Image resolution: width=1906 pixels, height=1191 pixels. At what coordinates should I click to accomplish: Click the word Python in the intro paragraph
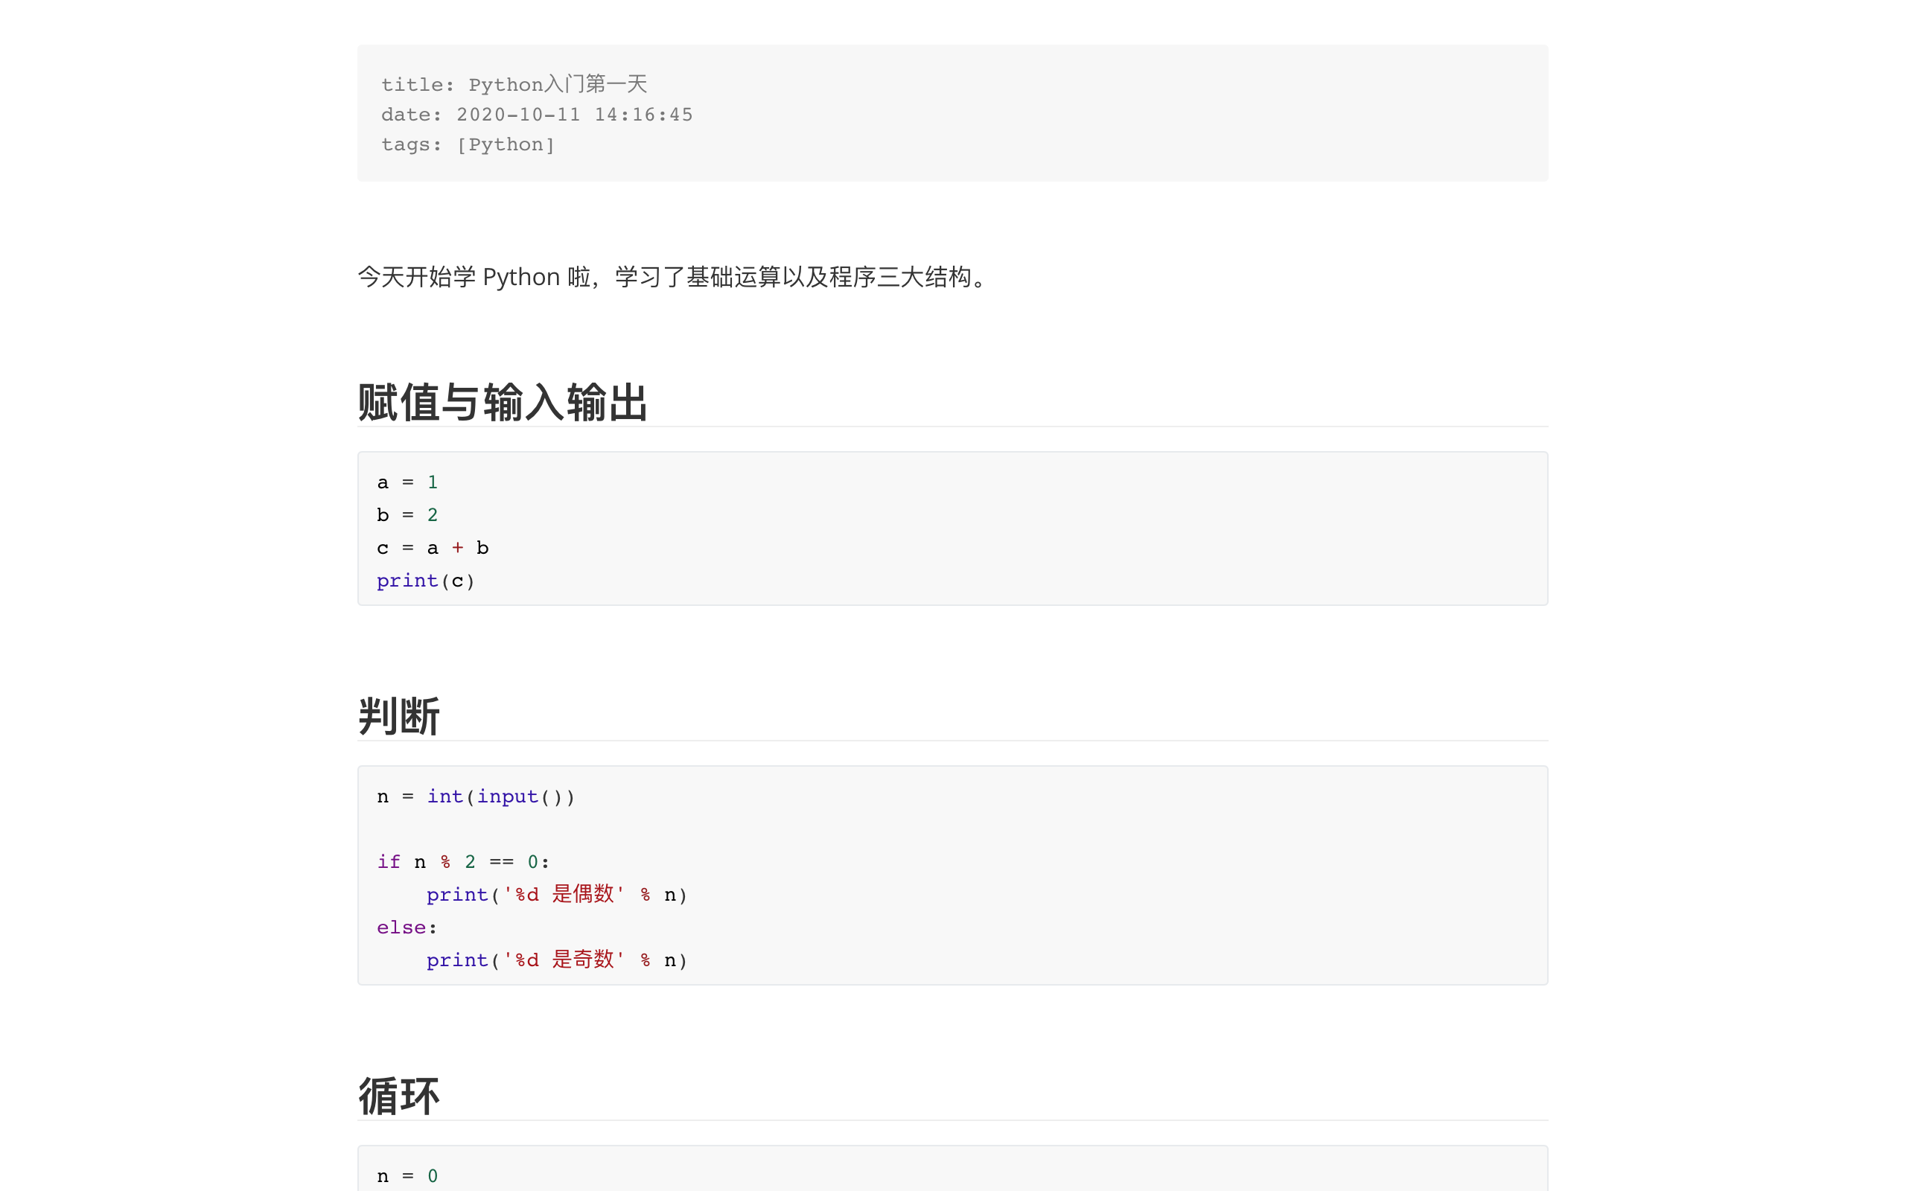[x=520, y=277]
